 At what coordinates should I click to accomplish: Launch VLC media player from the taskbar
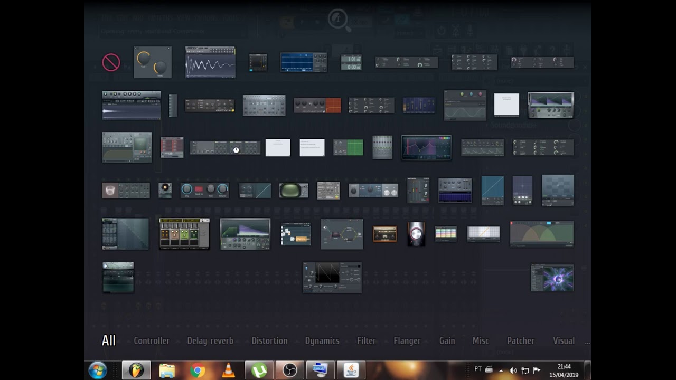click(228, 370)
